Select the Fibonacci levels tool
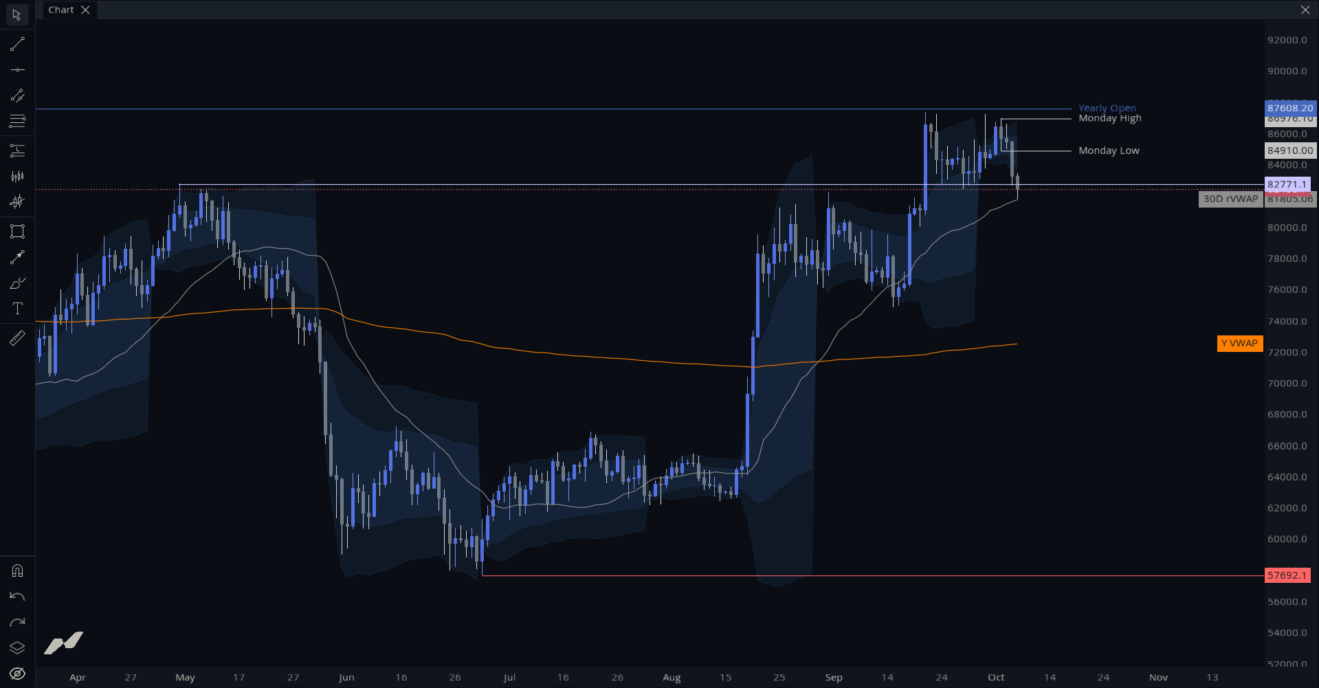1319x688 pixels. coord(17,121)
